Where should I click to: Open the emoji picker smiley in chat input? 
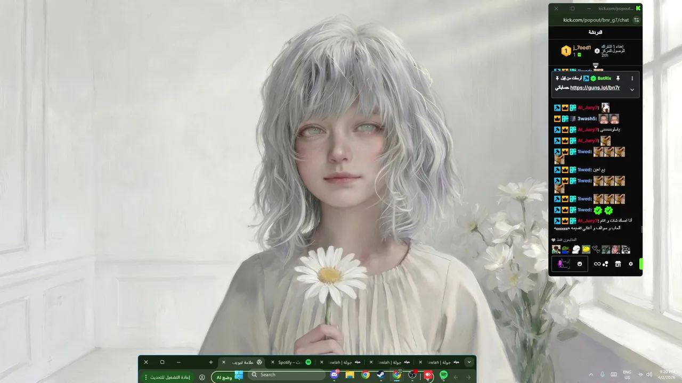tap(580, 264)
